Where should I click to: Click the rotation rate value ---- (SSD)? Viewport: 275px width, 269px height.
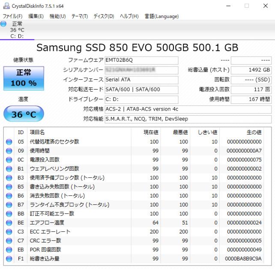[251, 80]
